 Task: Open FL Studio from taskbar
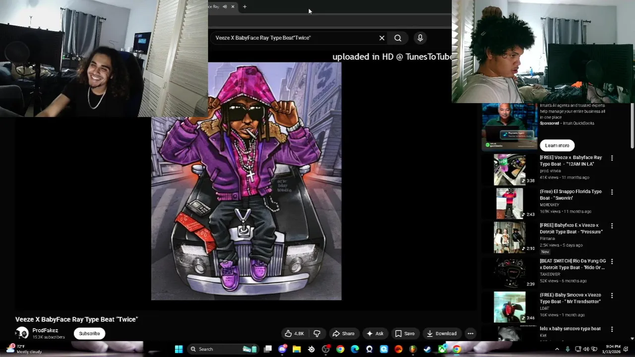tap(413, 349)
